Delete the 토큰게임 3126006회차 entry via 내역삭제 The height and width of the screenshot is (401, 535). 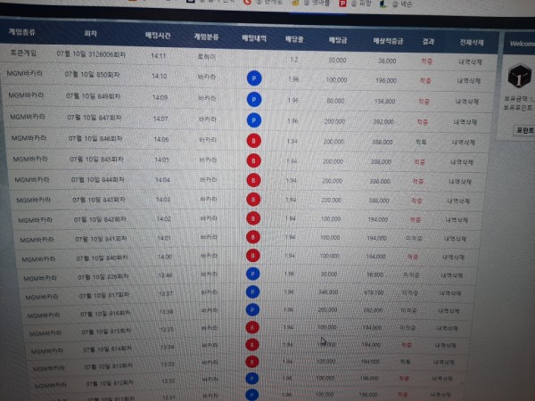click(x=470, y=62)
